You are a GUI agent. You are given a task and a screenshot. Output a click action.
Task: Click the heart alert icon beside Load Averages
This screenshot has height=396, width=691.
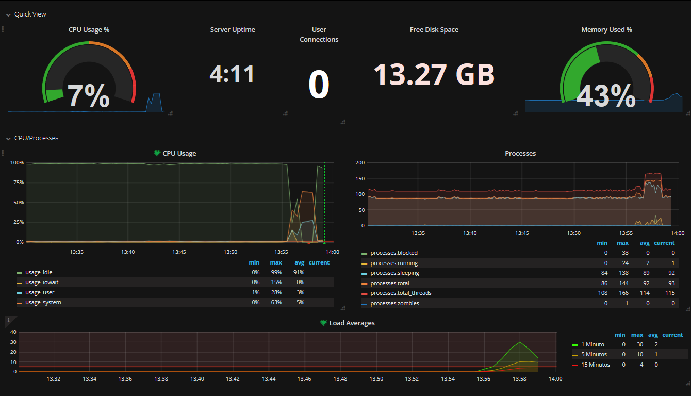point(324,323)
